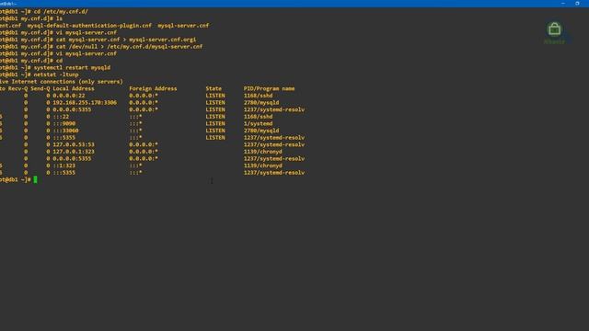Image resolution: width=589 pixels, height=331 pixels.
Task: Select local address ':::33060'
Action: coord(65,131)
